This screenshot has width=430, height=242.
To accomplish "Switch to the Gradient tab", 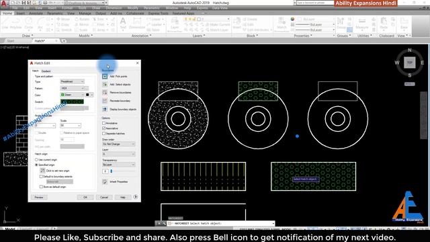I will point(46,71).
